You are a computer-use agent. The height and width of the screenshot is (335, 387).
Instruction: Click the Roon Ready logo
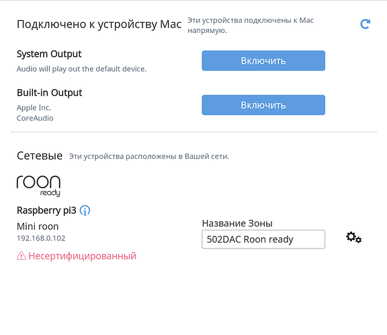point(38,186)
